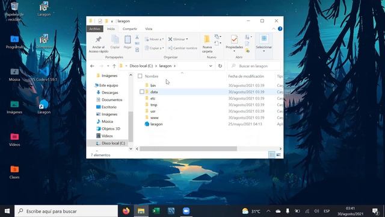Screen dimensions: 385x217
Task: Toggle the select-all checkbox by Nombre
Action: 140,76
